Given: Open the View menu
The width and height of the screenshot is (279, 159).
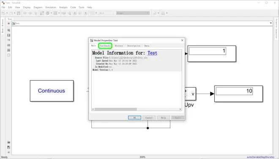Looking at the screenshot, I should (17, 8).
